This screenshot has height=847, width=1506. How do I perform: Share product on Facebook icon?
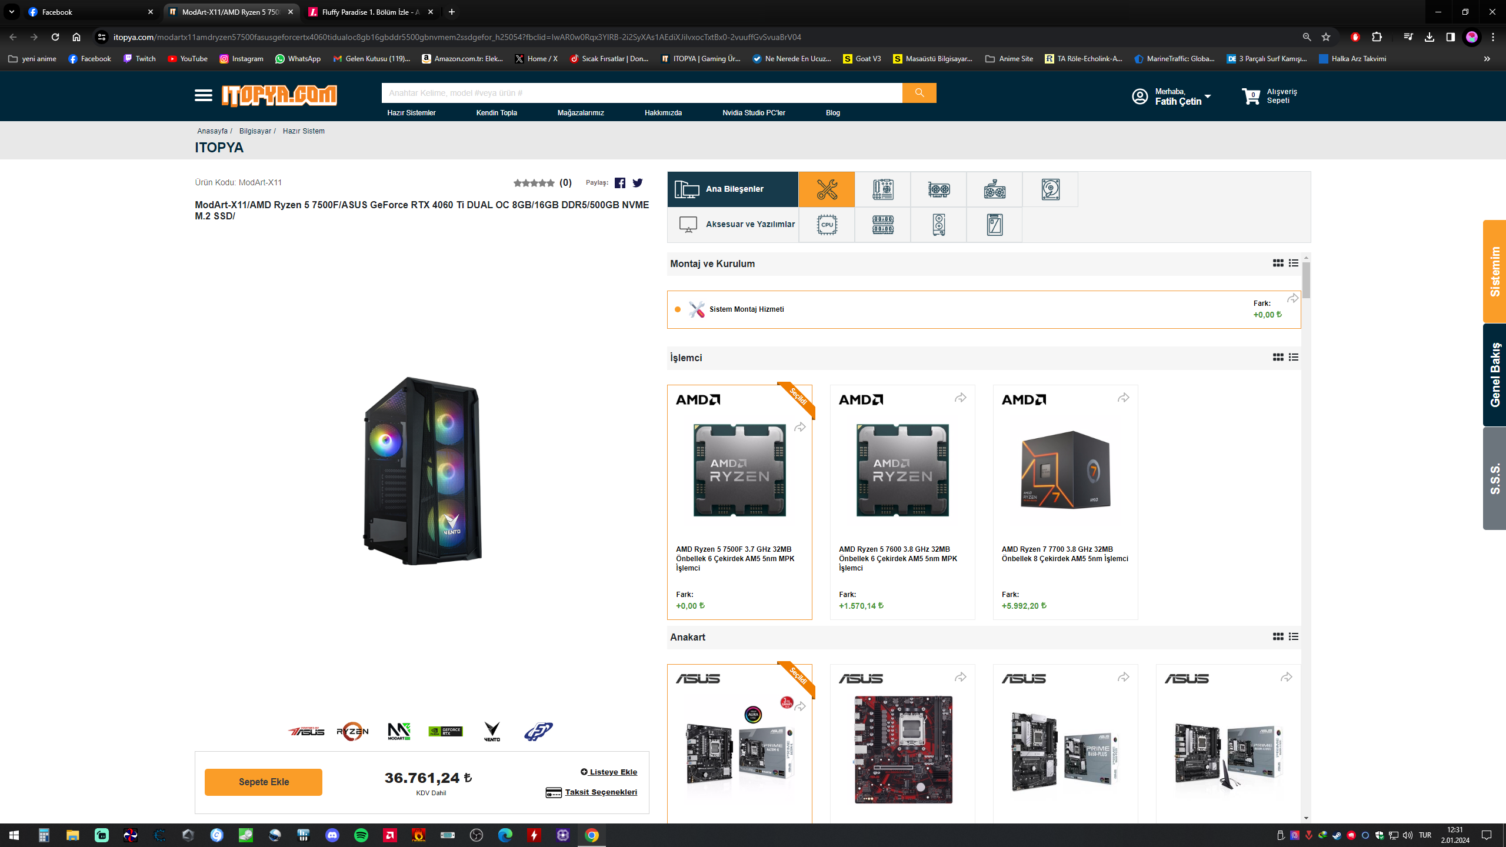[x=620, y=183]
